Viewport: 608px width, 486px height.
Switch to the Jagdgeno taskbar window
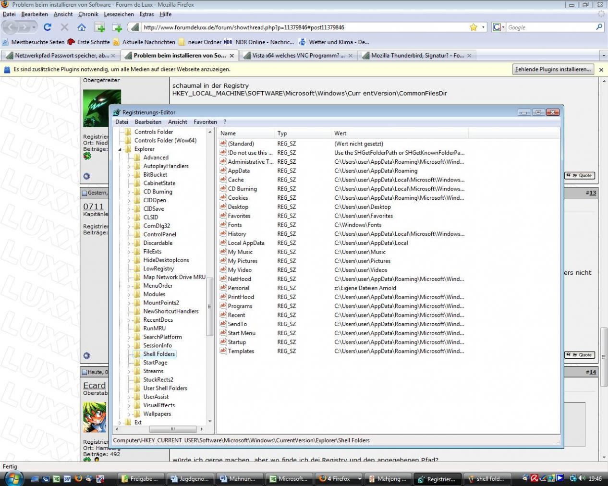(x=189, y=479)
